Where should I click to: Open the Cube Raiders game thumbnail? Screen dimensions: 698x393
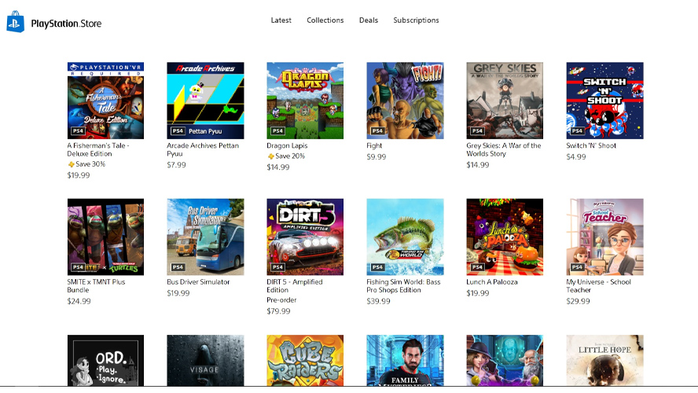[305, 361]
